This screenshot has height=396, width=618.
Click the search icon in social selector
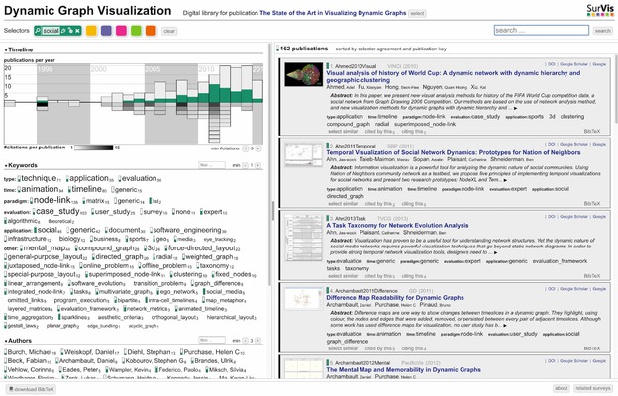pyautogui.click(x=38, y=31)
